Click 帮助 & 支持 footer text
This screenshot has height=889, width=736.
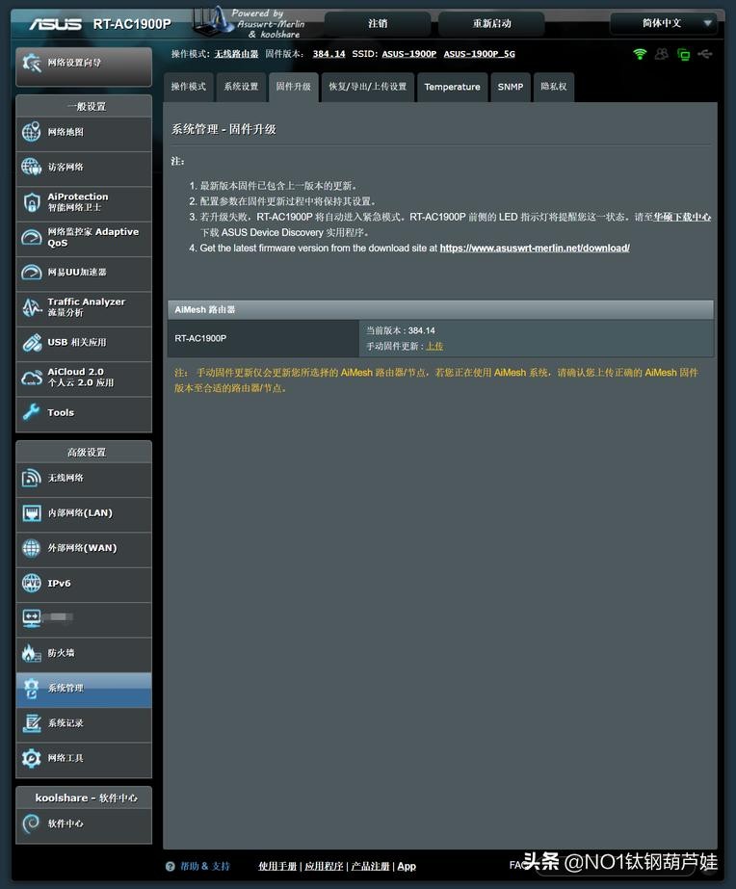point(204,866)
